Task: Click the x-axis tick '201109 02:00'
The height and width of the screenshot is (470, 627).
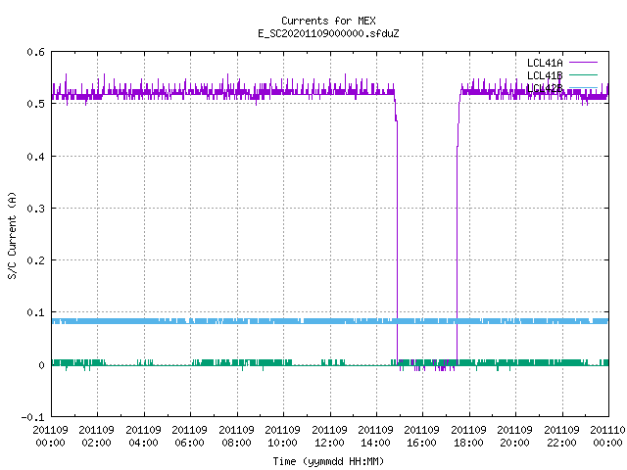Action: click(x=96, y=437)
